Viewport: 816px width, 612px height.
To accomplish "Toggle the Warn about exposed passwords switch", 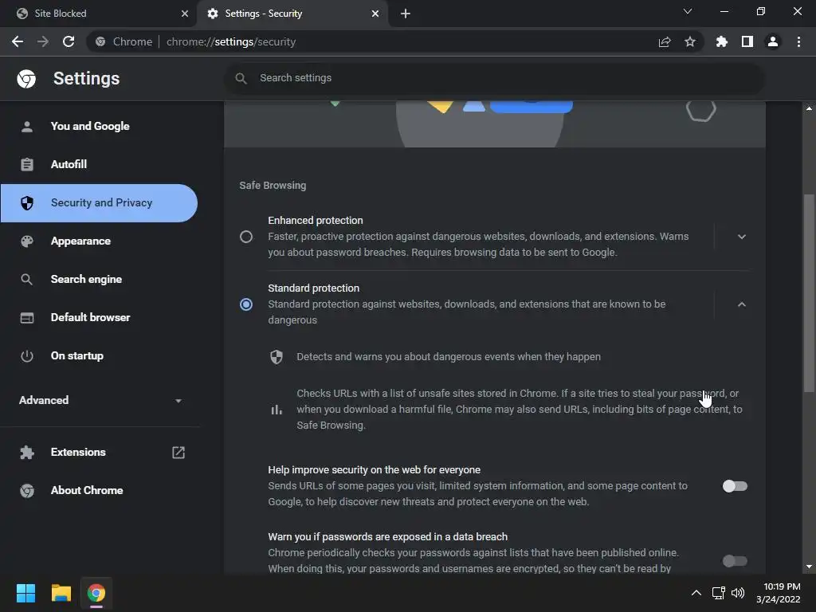I will tap(735, 561).
